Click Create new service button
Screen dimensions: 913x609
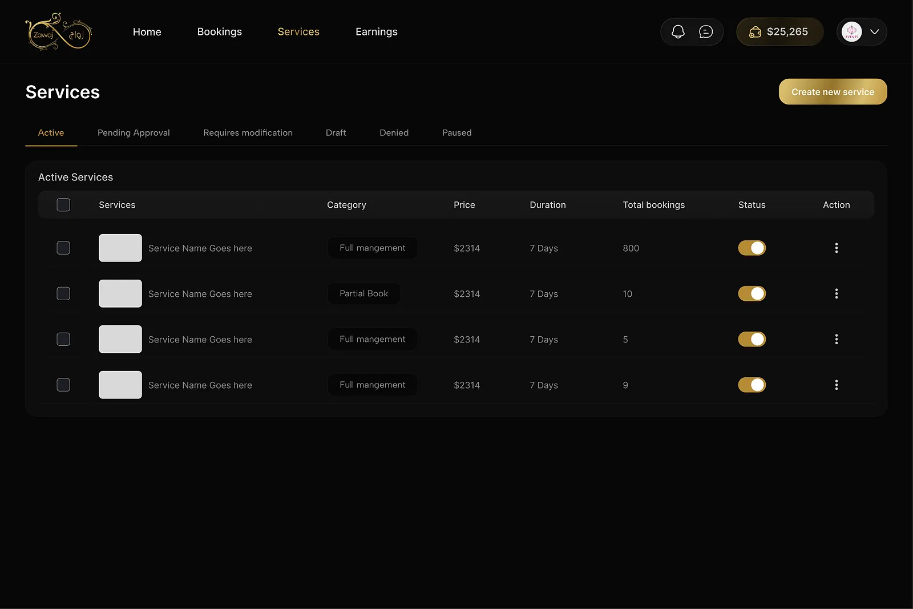pos(833,92)
